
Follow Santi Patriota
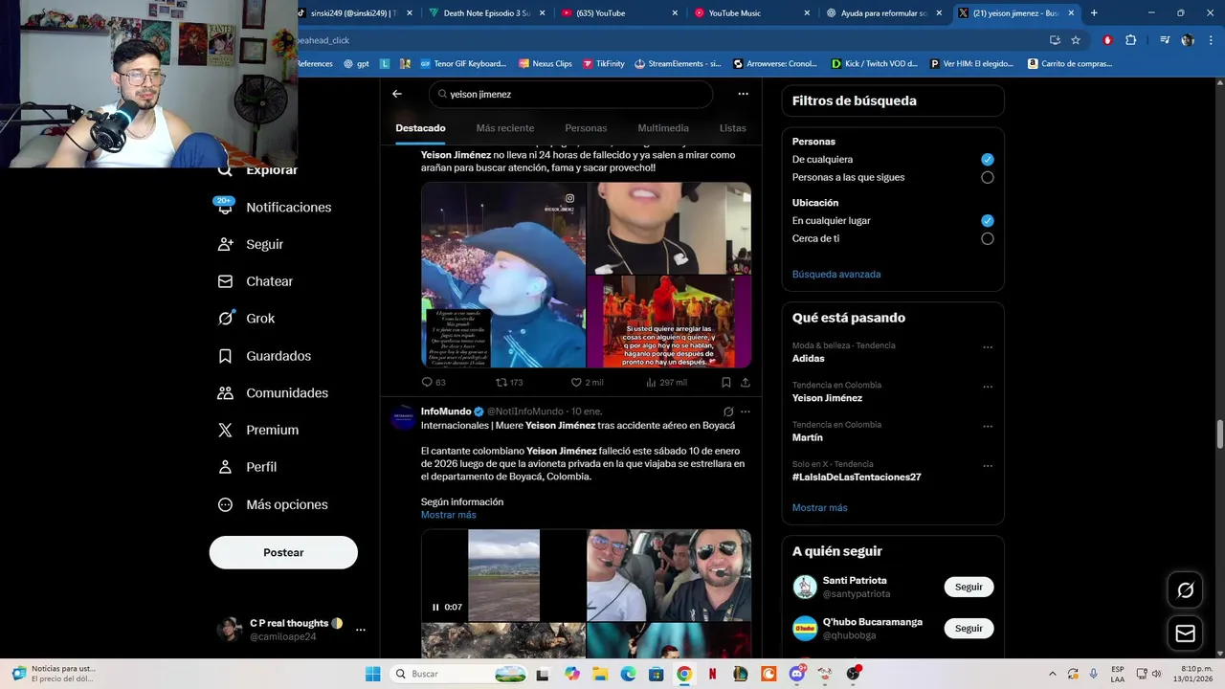tap(969, 587)
